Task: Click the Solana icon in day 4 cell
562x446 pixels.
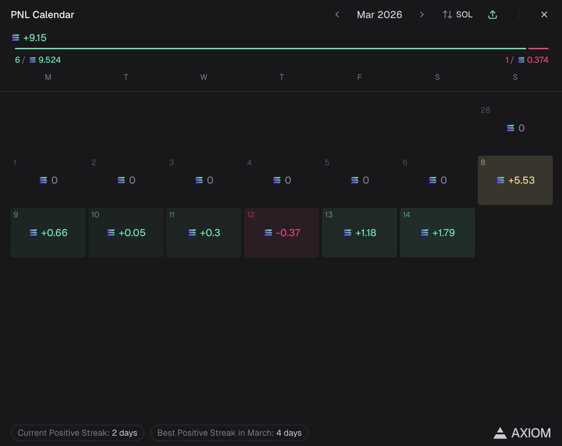Action: (x=277, y=180)
